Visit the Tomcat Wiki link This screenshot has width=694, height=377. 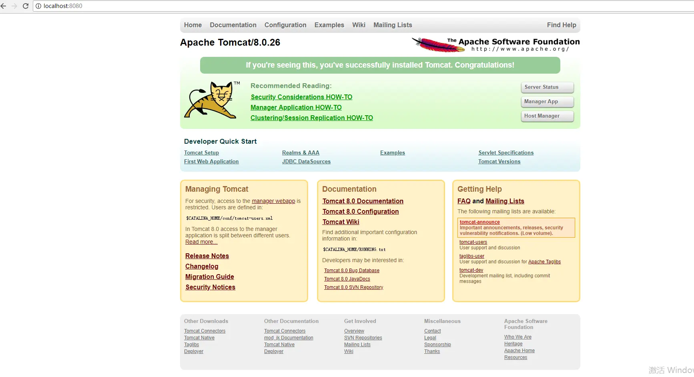click(x=341, y=222)
